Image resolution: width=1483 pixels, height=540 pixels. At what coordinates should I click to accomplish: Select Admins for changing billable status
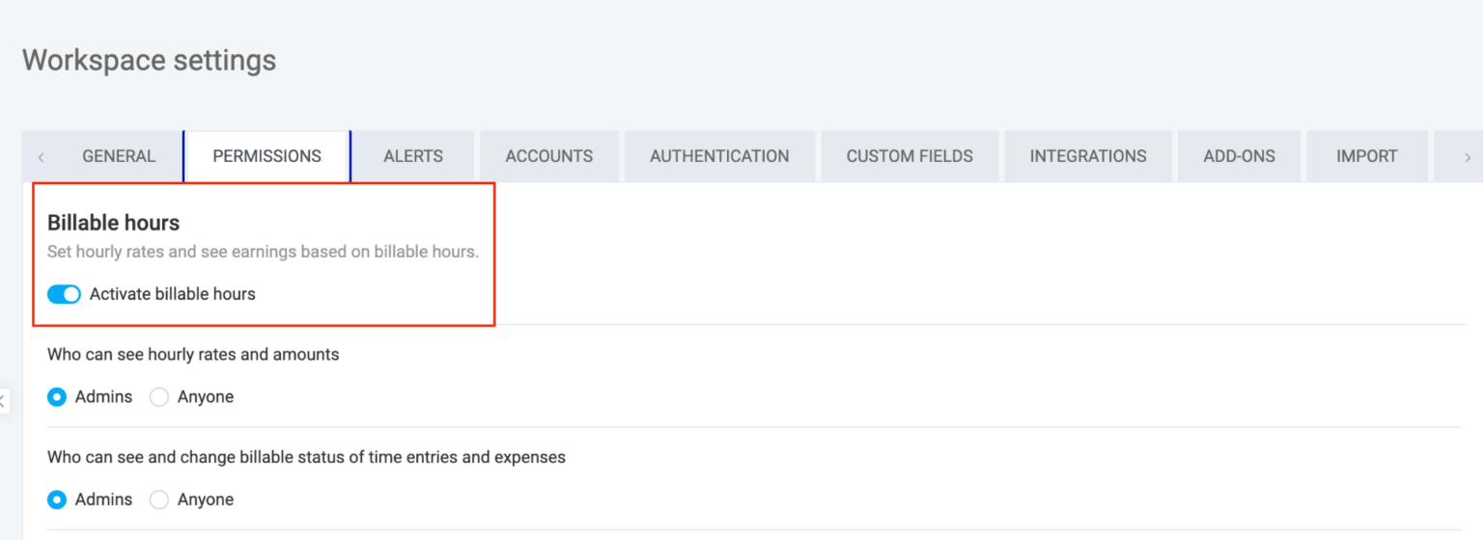(57, 499)
